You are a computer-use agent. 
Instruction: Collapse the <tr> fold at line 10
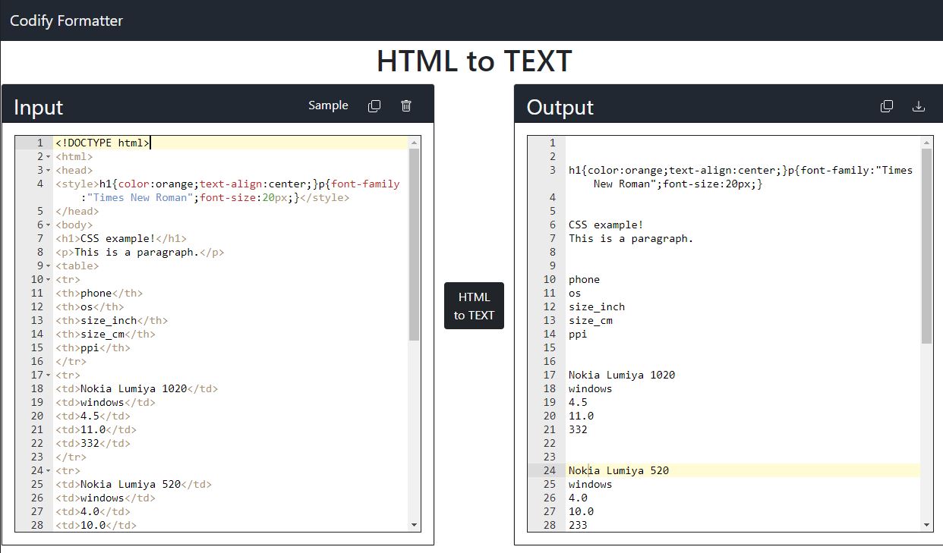(49, 280)
